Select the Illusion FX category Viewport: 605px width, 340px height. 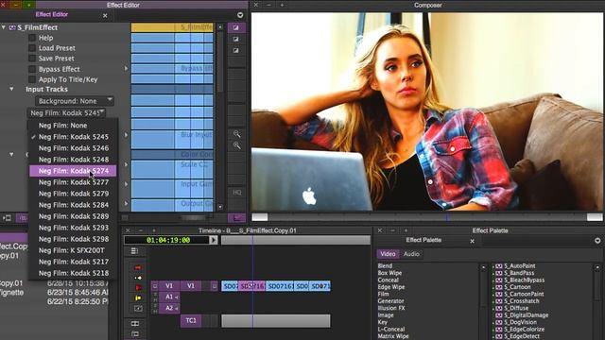[390, 308]
